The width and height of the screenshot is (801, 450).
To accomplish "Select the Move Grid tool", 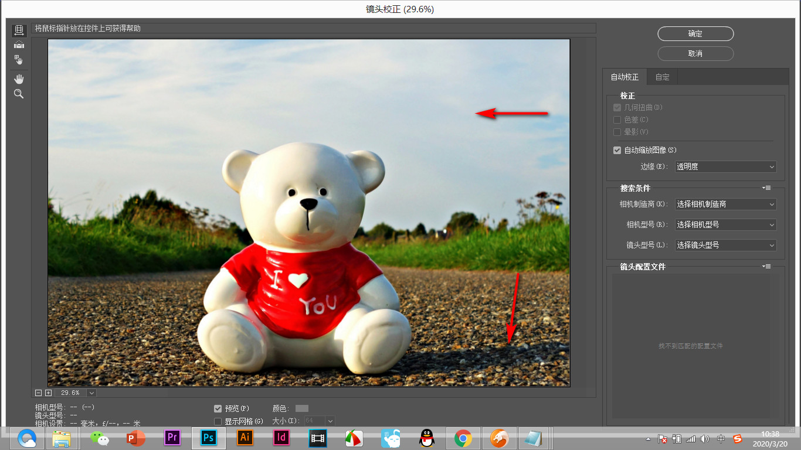I will [19, 59].
